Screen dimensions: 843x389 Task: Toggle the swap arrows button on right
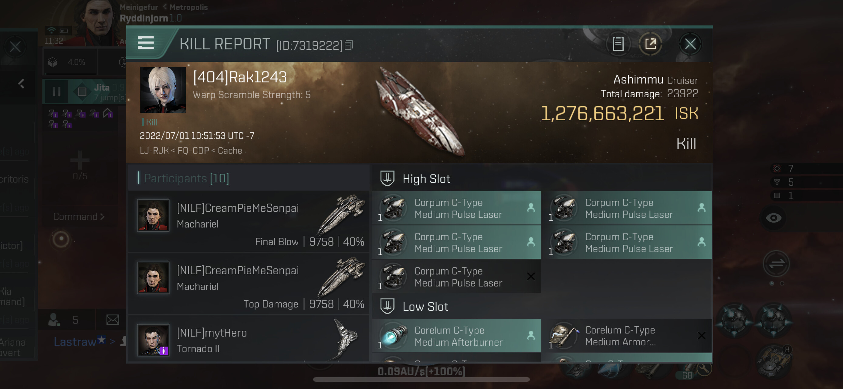point(776,264)
